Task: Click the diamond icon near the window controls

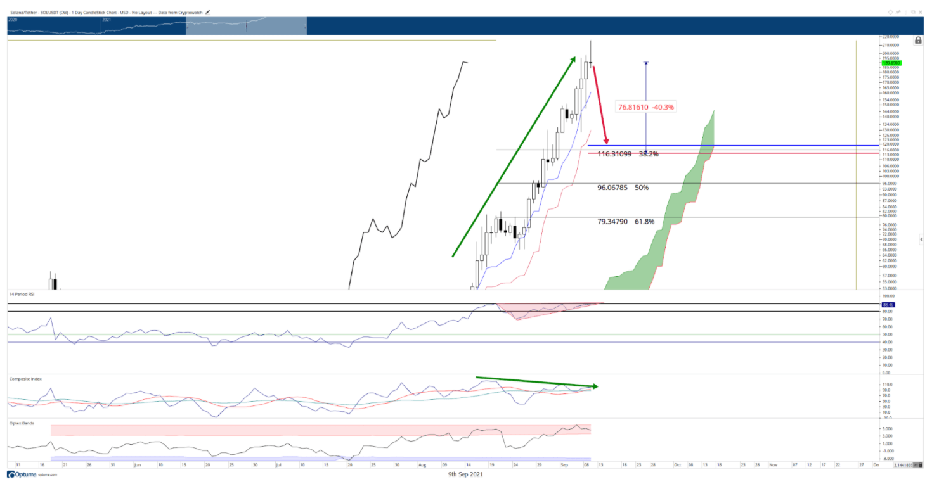Action: point(890,11)
